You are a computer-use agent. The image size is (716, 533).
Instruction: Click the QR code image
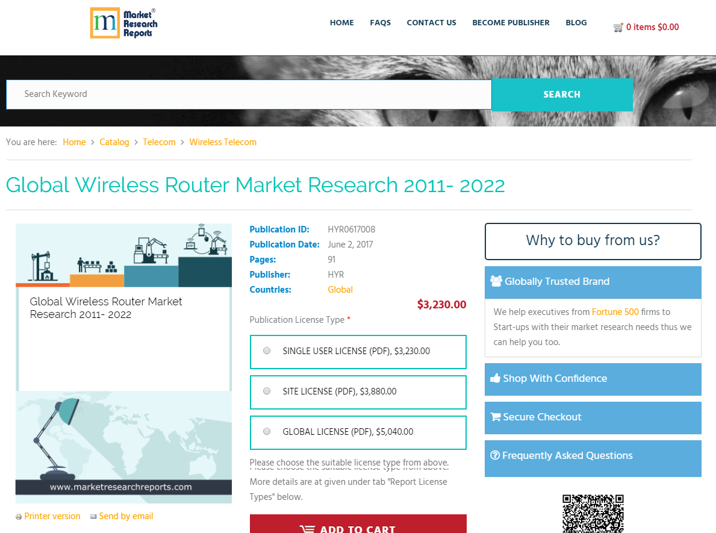click(593, 513)
